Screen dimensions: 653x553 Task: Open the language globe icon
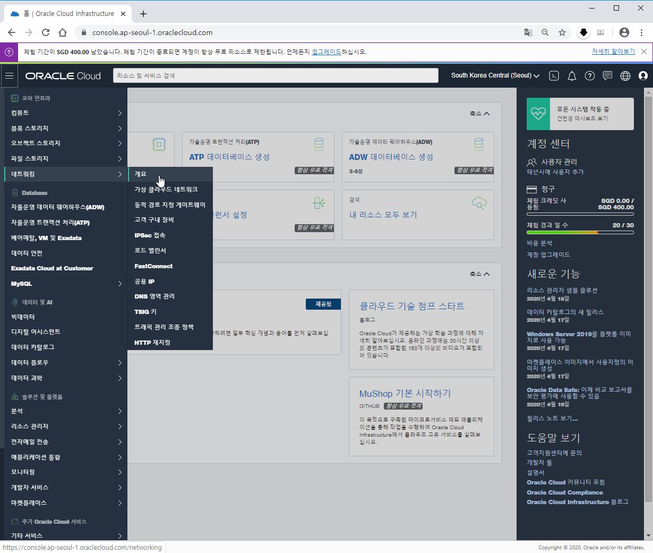point(625,76)
